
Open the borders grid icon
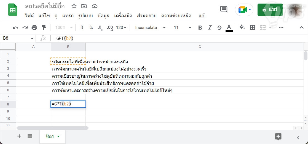coord(252,28)
